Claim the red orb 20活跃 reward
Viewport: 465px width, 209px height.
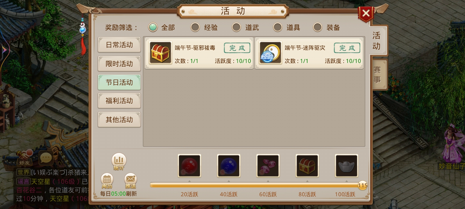pyautogui.click(x=189, y=165)
